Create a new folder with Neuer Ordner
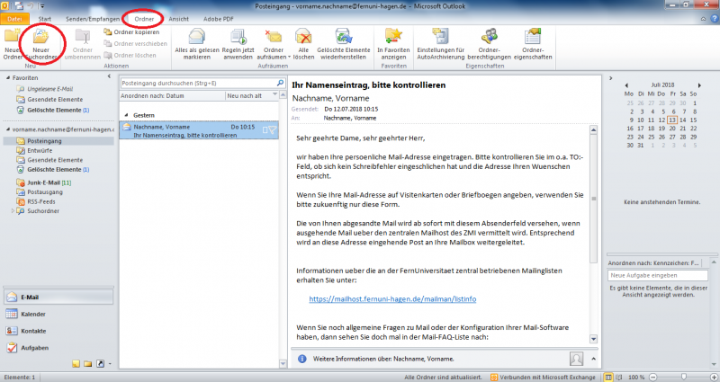The image size is (720, 382). (13, 44)
